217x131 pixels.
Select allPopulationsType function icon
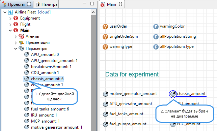156,47
